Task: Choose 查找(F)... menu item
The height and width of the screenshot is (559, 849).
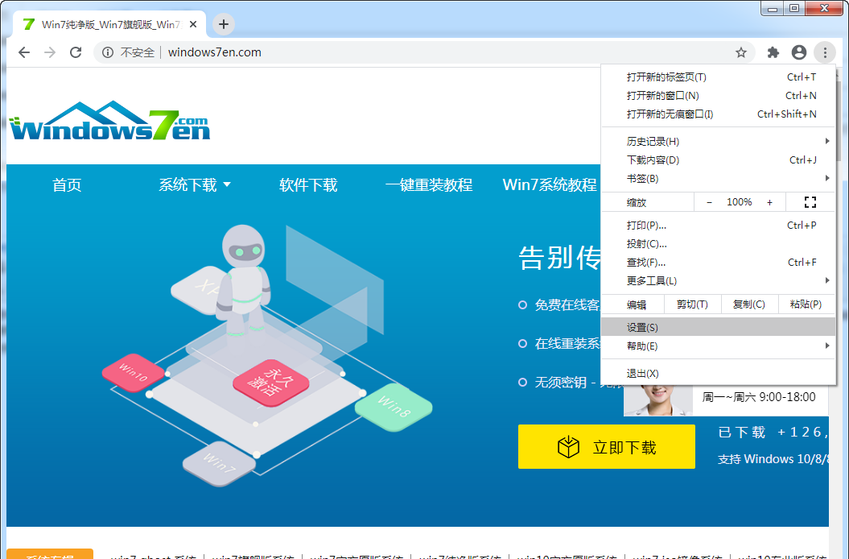Action: pos(718,262)
